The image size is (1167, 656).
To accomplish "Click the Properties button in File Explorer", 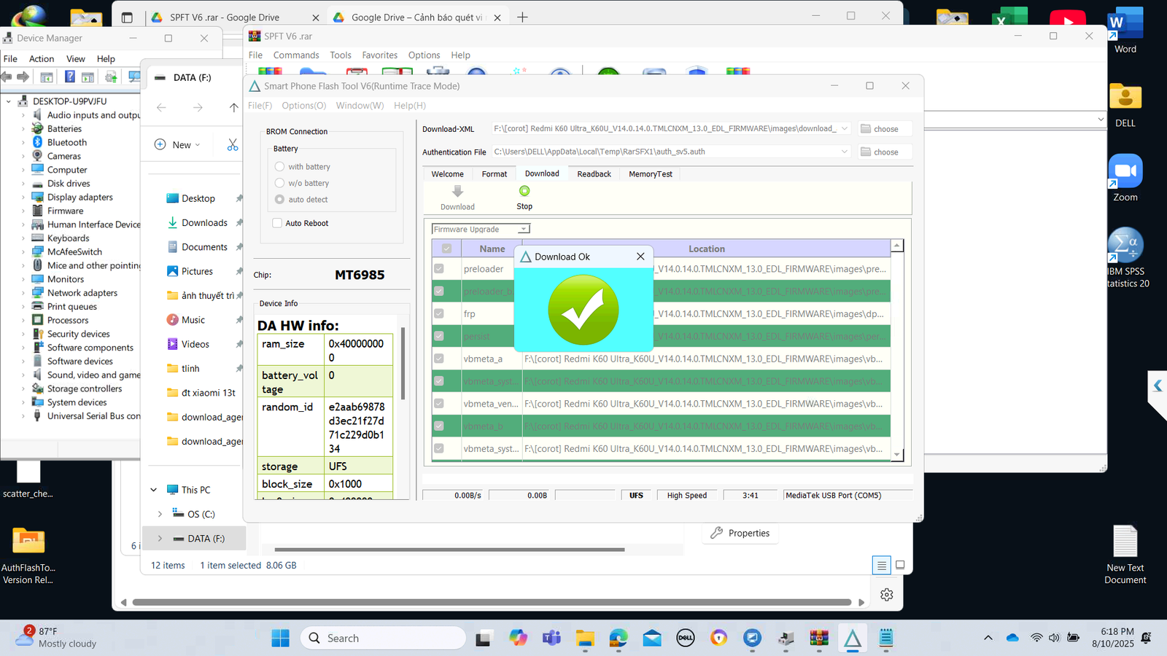I will click(x=740, y=533).
